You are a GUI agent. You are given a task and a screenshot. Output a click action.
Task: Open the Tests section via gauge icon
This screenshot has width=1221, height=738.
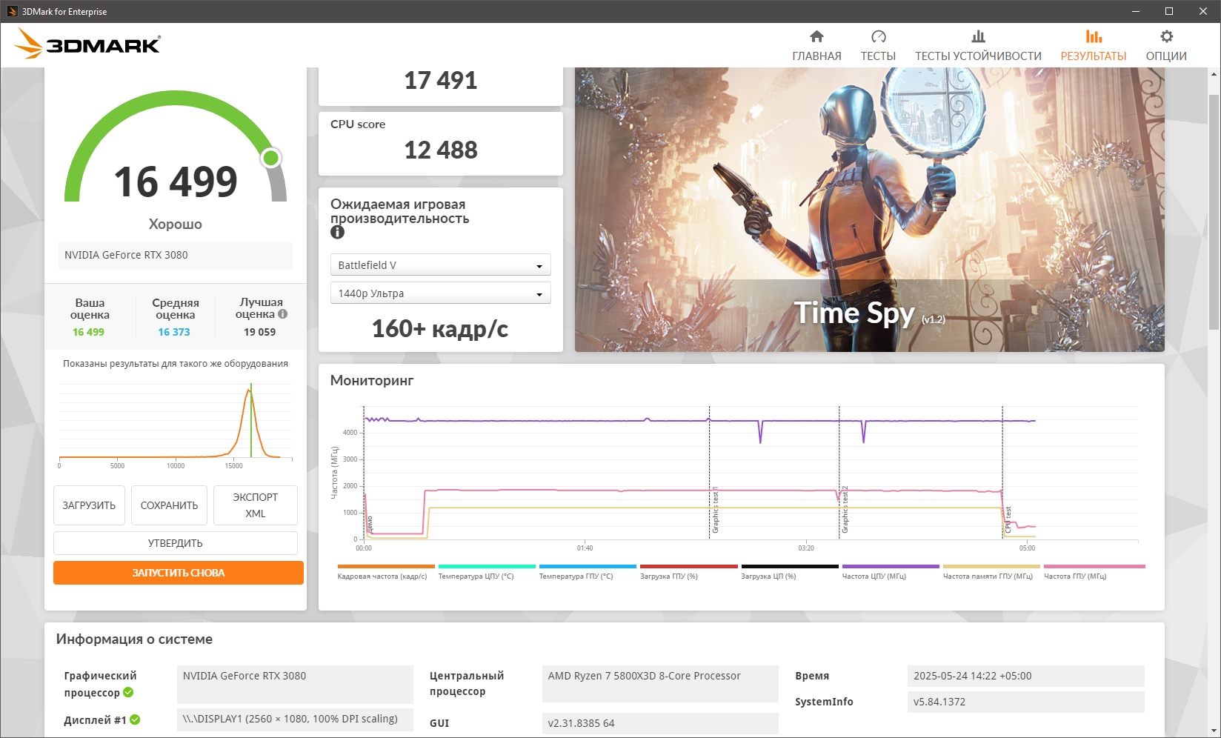click(878, 36)
